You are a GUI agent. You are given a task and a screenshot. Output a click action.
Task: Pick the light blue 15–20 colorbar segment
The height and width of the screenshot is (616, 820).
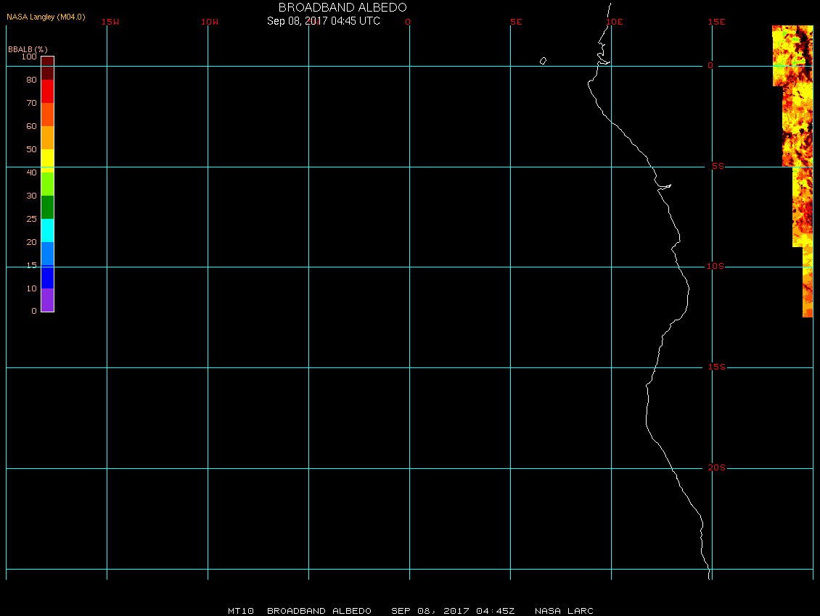[48, 254]
